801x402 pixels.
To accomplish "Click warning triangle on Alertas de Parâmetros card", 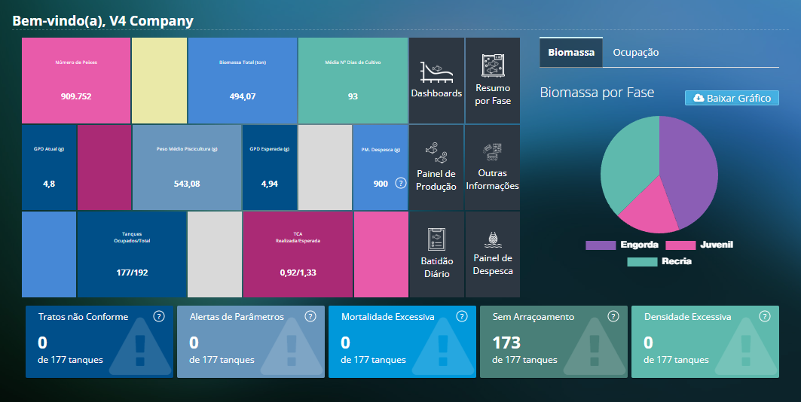I will pyautogui.click(x=291, y=347).
